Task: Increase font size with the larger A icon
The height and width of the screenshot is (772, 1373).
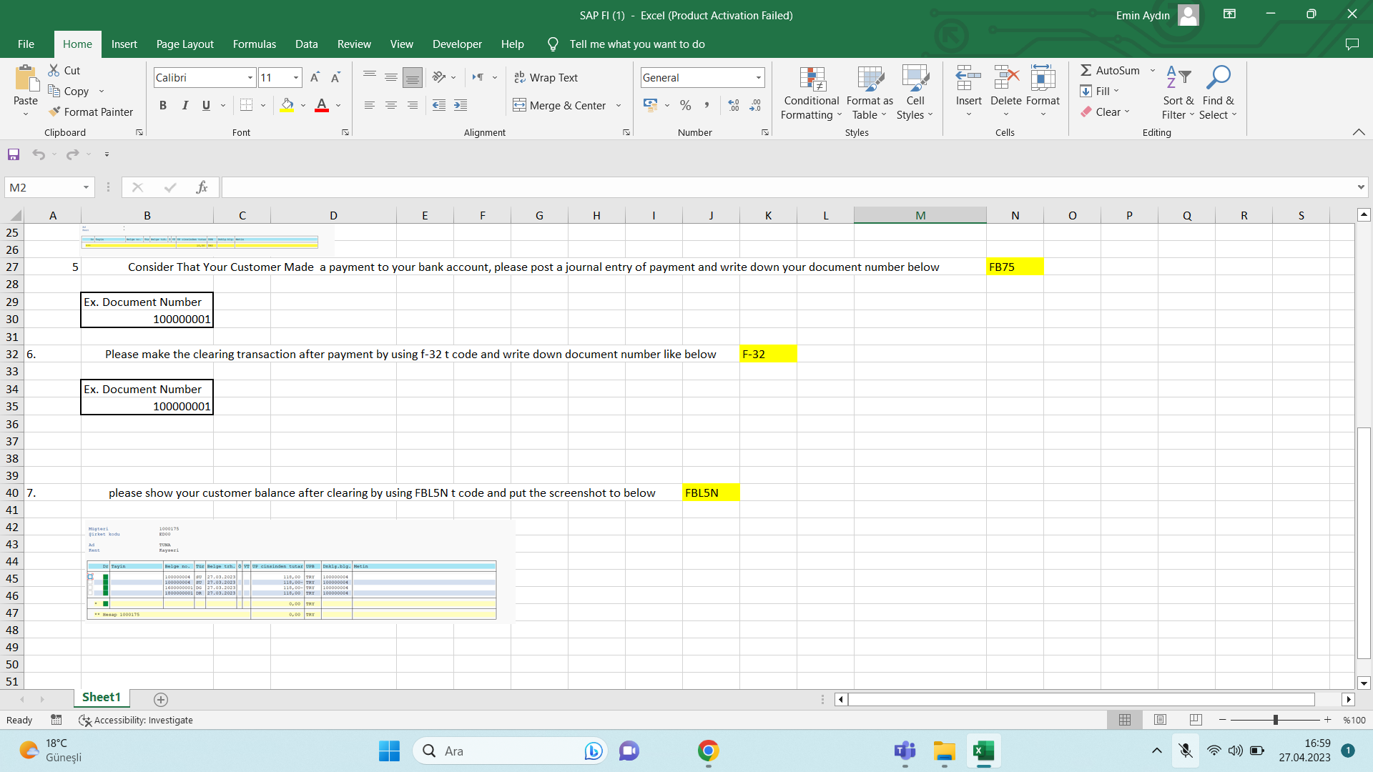Action: pyautogui.click(x=315, y=77)
